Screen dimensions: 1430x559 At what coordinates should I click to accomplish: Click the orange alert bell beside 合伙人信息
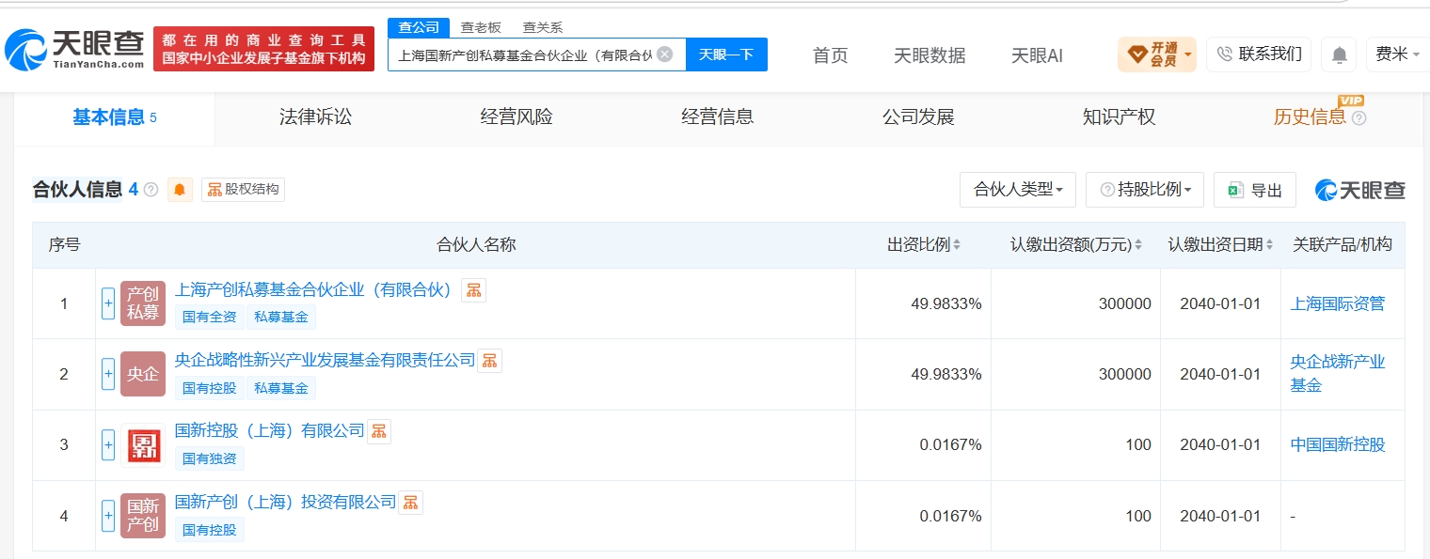point(180,190)
